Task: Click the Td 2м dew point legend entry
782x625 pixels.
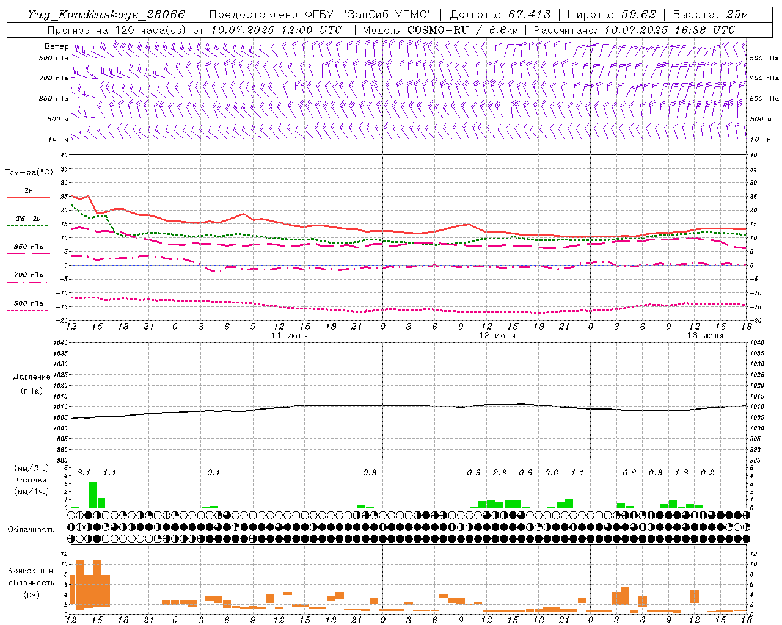Action: point(29,219)
